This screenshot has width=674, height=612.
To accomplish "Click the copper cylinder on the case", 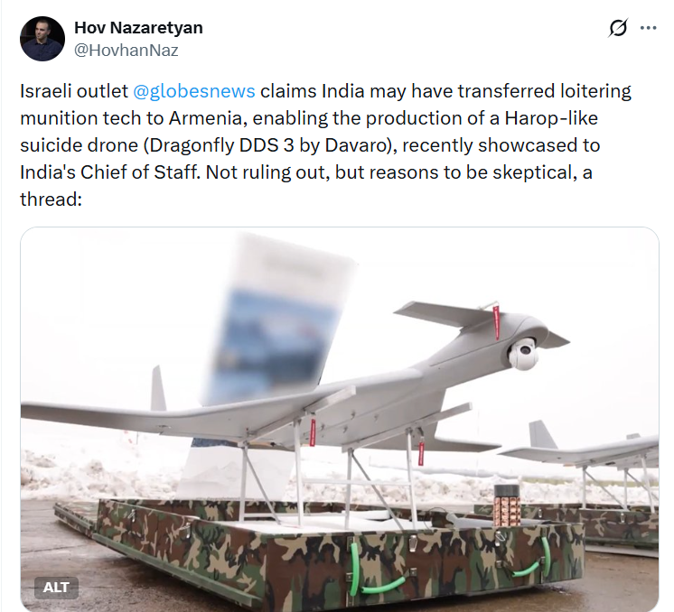I will [506, 505].
